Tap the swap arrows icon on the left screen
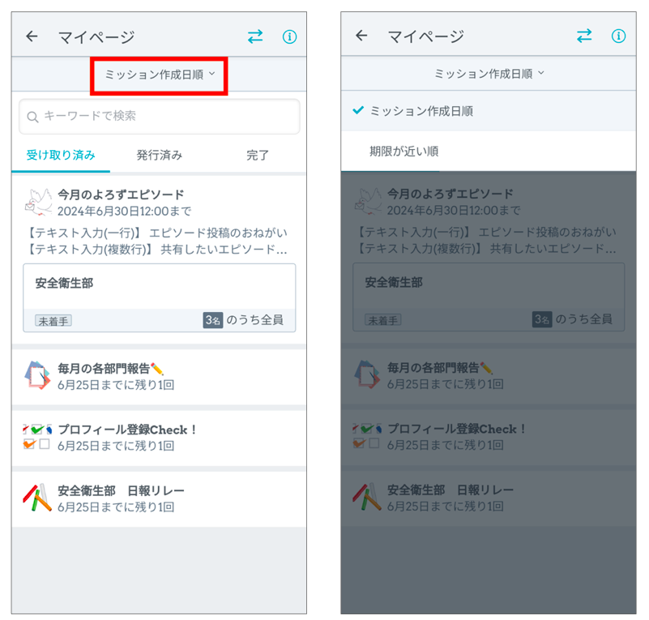Image resolution: width=649 pixels, height=620 pixels. click(255, 36)
